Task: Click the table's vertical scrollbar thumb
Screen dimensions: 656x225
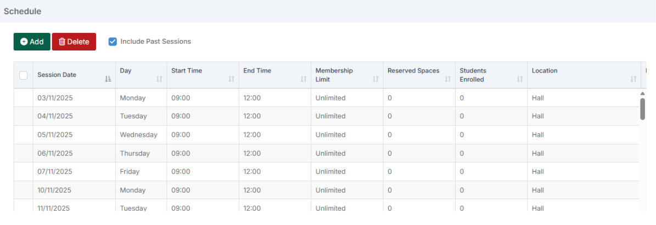Action: 642,109
